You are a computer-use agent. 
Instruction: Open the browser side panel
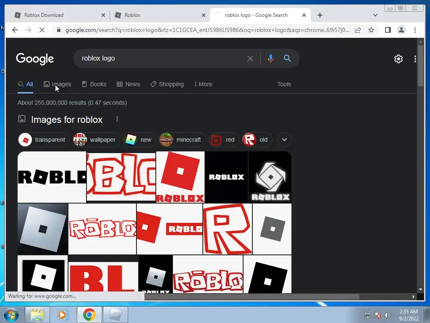tap(388, 30)
